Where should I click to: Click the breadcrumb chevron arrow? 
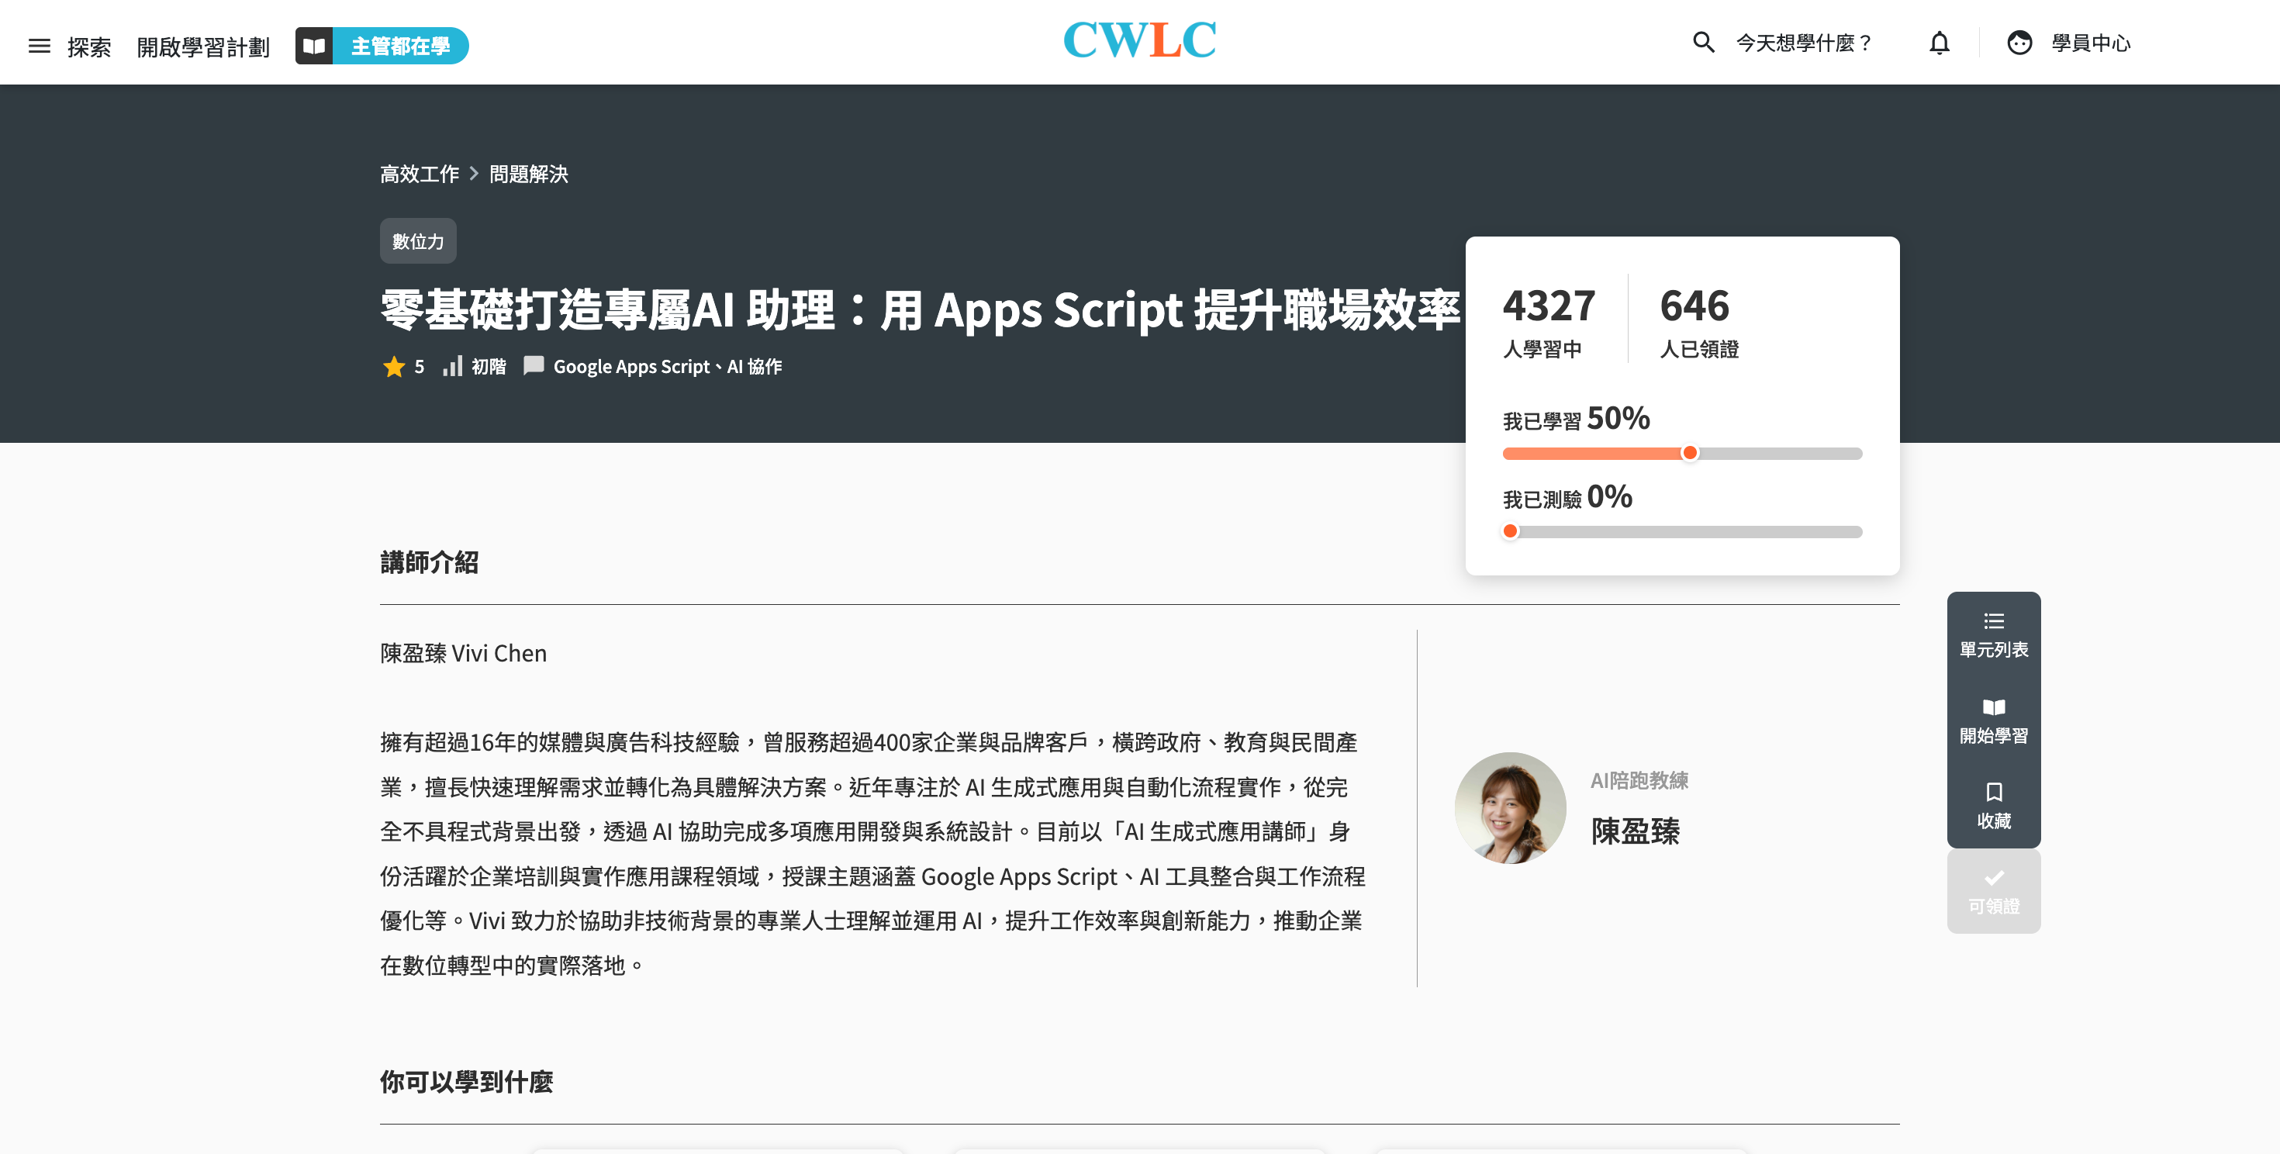click(474, 174)
